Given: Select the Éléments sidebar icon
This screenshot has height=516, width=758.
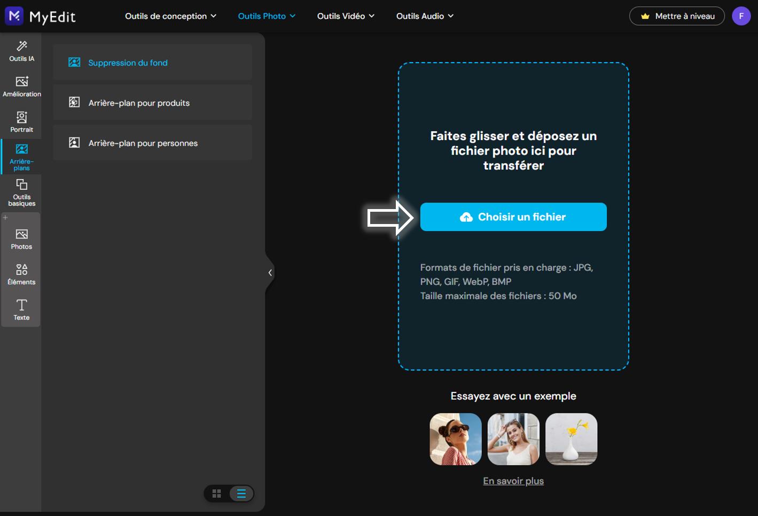Looking at the screenshot, I should coord(21,273).
